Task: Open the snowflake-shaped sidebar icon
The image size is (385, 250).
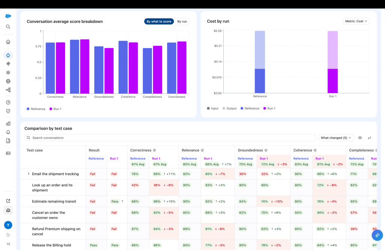Action: pyautogui.click(x=8, y=73)
